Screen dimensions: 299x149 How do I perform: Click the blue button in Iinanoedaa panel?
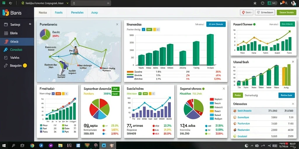(x=216, y=24)
